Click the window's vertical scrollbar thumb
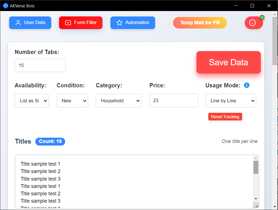The image size is (278, 210). pos(275,41)
